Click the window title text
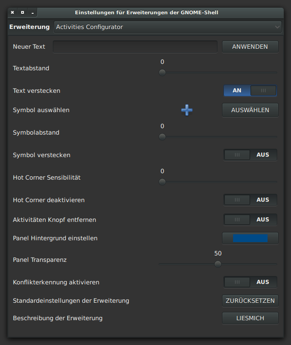 click(x=147, y=12)
